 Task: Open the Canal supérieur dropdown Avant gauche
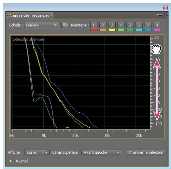coord(101,152)
